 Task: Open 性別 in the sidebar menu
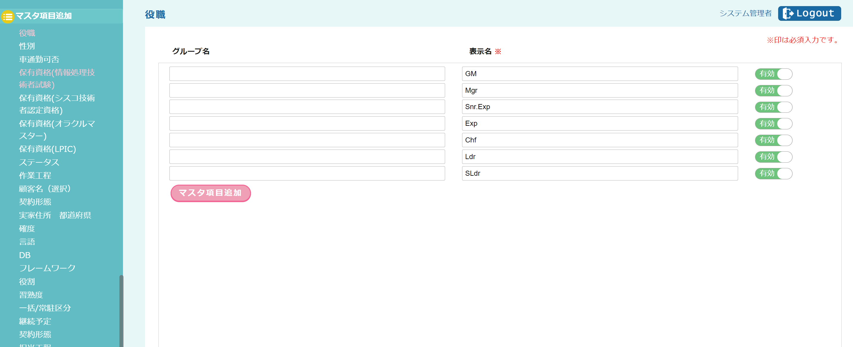[x=27, y=46]
